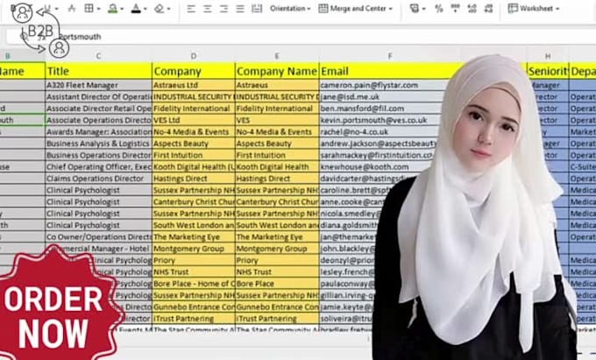Select jane@isd.me.uk email cell
Image resolution: width=596 pixels, height=360 pixels.
384,97
